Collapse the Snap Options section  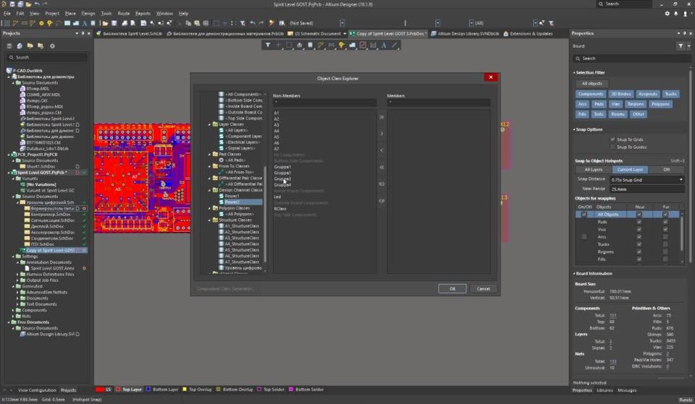point(574,129)
